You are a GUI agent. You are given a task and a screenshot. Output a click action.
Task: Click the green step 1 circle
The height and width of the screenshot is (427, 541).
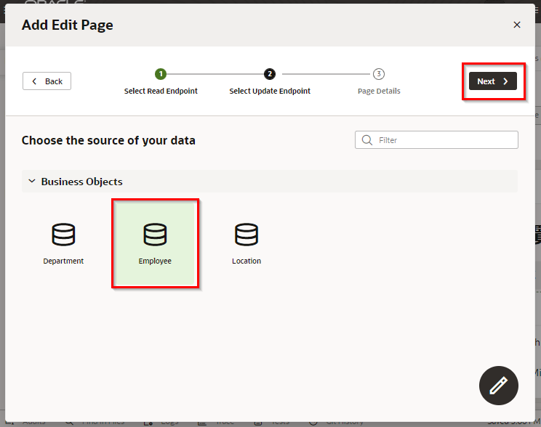pyautogui.click(x=161, y=74)
